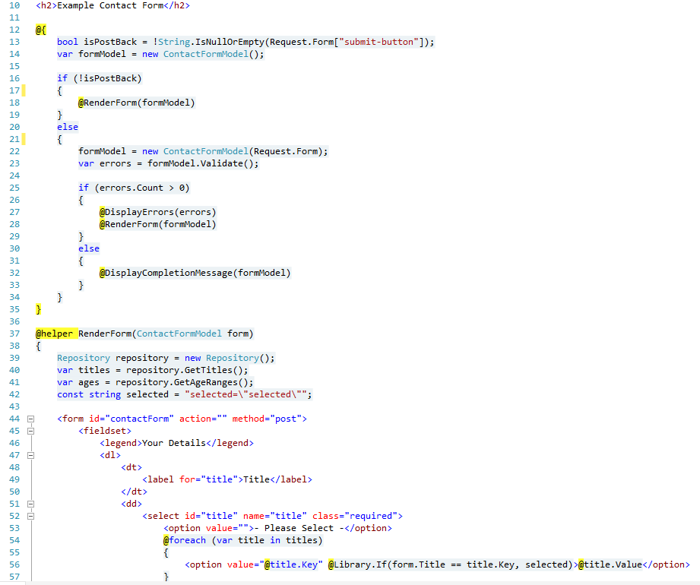The height and width of the screenshot is (585, 700).
Task: Click '@foreach (var title in titles)' line
Action: tap(243, 540)
